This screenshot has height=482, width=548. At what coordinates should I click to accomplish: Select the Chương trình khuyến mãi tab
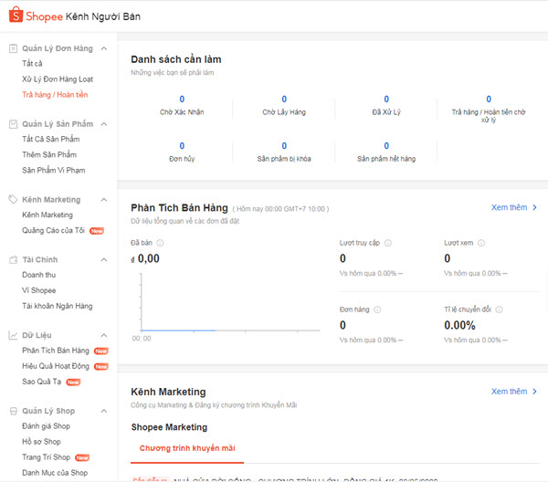(187, 448)
